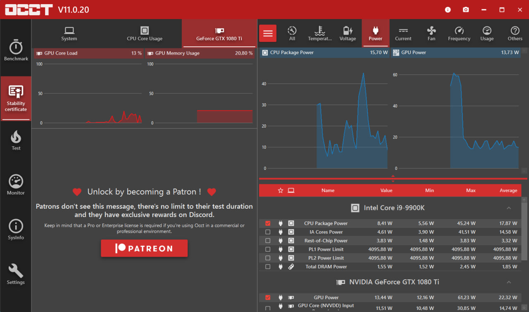Viewport: 529px width, 312px height.
Task: Click the CPU icon beside Intel Core i9-9900K
Action: [355, 208]
